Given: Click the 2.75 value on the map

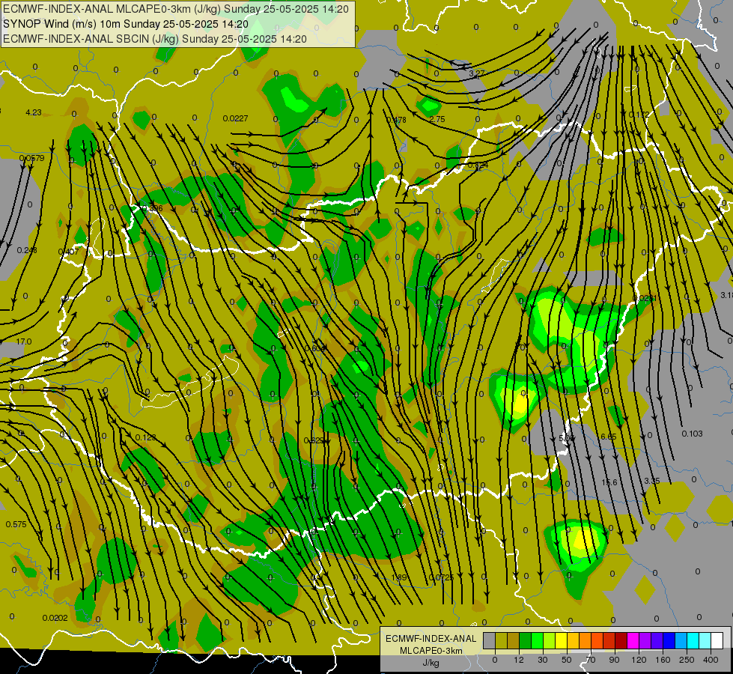Looking at the screenshot, I should (437, 119).
